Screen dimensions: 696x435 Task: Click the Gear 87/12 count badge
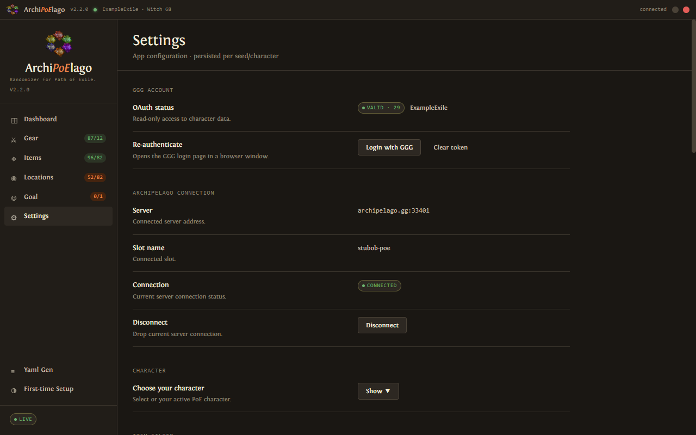click(x=95, y=138)
